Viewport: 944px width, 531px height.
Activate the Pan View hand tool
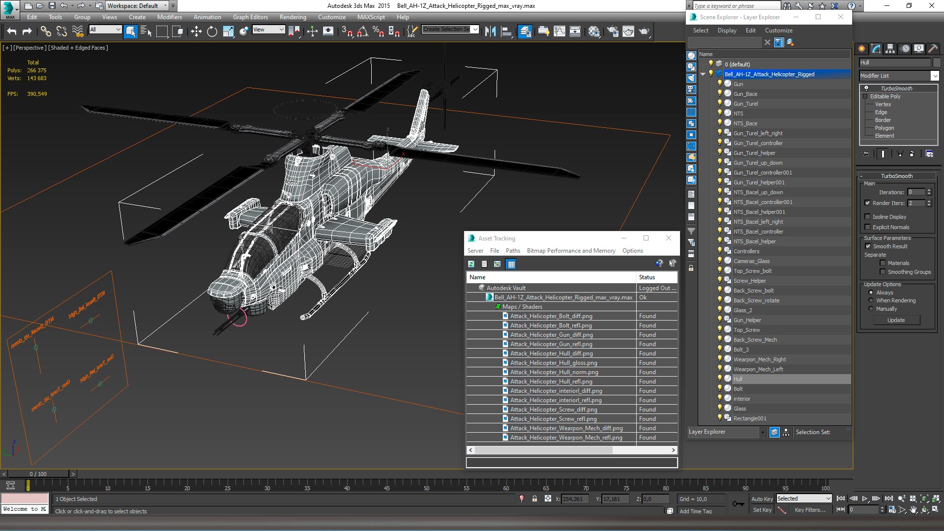point(913,510)
